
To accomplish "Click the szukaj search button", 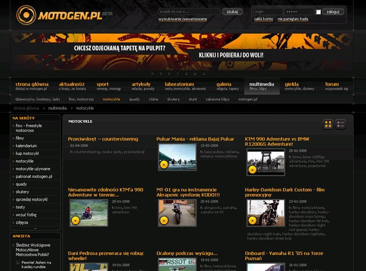I will tap(232, 11).
